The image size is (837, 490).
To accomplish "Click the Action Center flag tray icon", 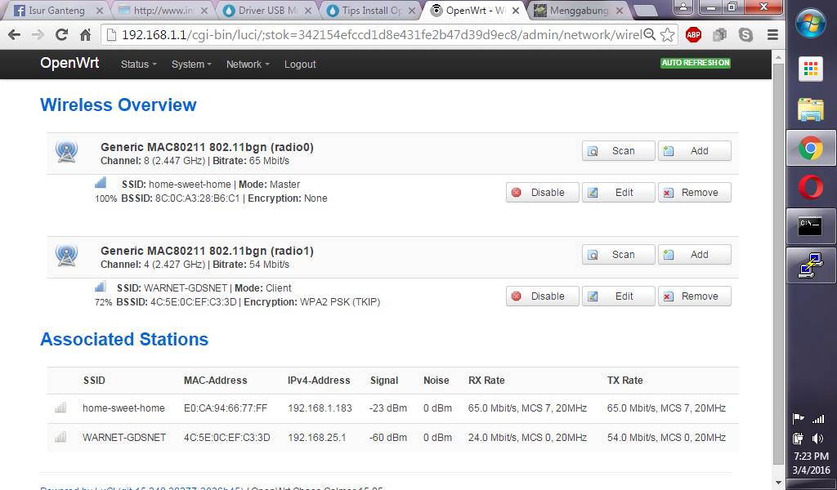I will coord(798,419).
